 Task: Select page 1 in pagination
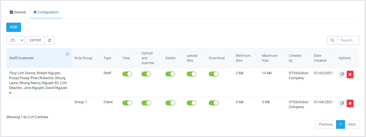[341, 124]
